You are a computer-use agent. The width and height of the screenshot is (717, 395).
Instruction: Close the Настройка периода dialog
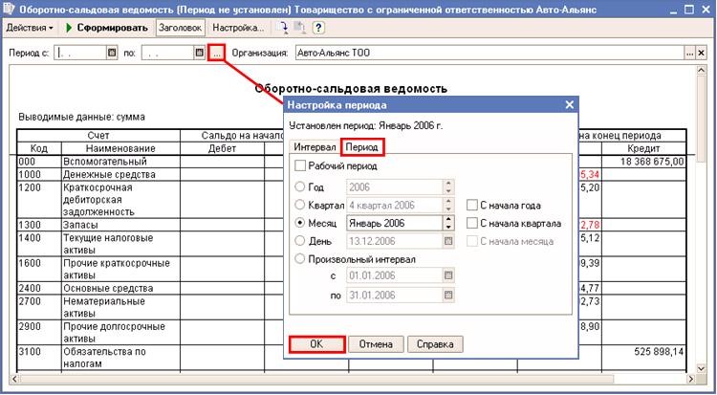pyautogui.click(x=570, y=104)
